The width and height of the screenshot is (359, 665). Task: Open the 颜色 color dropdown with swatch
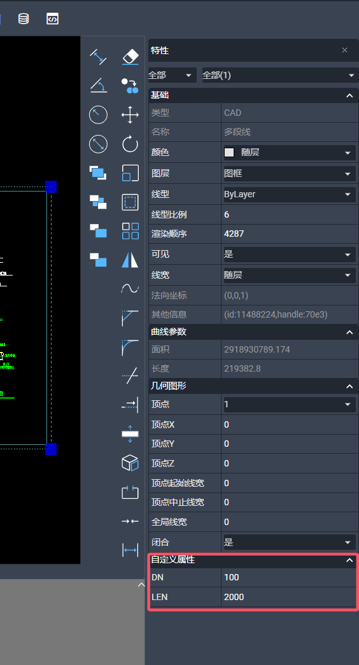point(290,153)
